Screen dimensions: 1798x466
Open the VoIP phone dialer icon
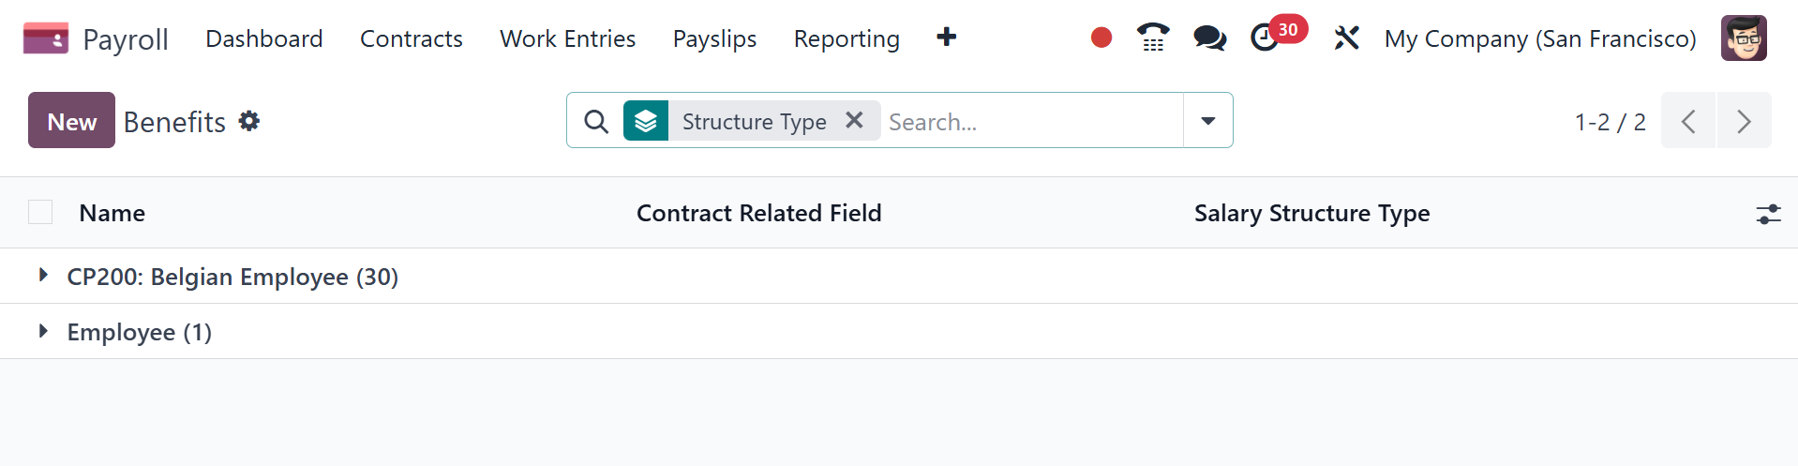point(1153,38)
